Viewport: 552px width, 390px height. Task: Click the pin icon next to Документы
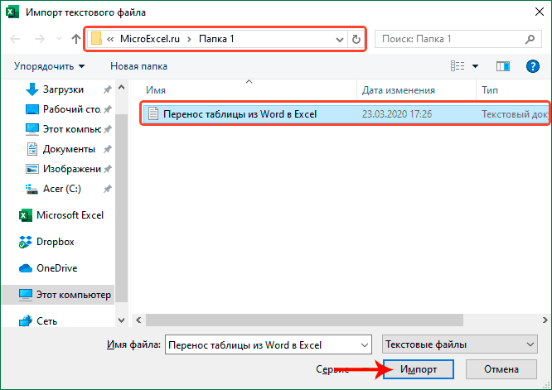(108, 150)
